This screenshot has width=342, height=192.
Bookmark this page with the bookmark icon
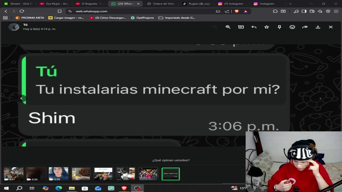coord(60,11)
